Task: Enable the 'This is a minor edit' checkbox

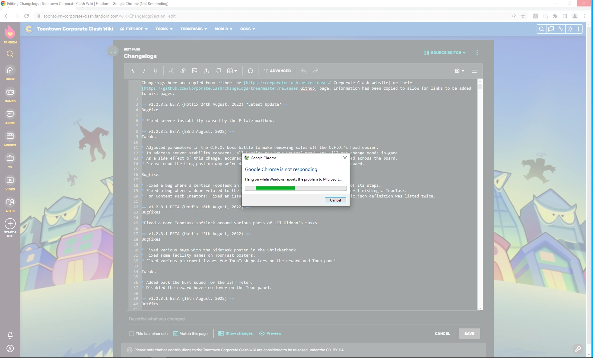Action: 132,334
